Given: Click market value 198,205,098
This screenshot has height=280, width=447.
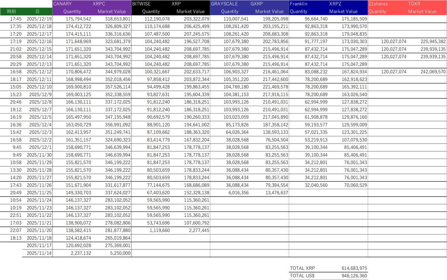Looking at the screenshot, I should (275, 19).
